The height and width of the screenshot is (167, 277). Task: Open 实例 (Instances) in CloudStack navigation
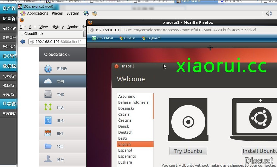coord(63,82)
